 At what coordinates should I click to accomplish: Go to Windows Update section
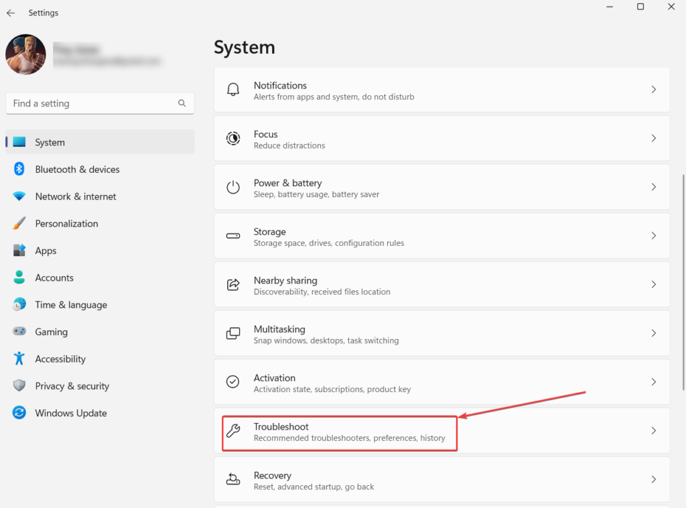click(70, 414)
